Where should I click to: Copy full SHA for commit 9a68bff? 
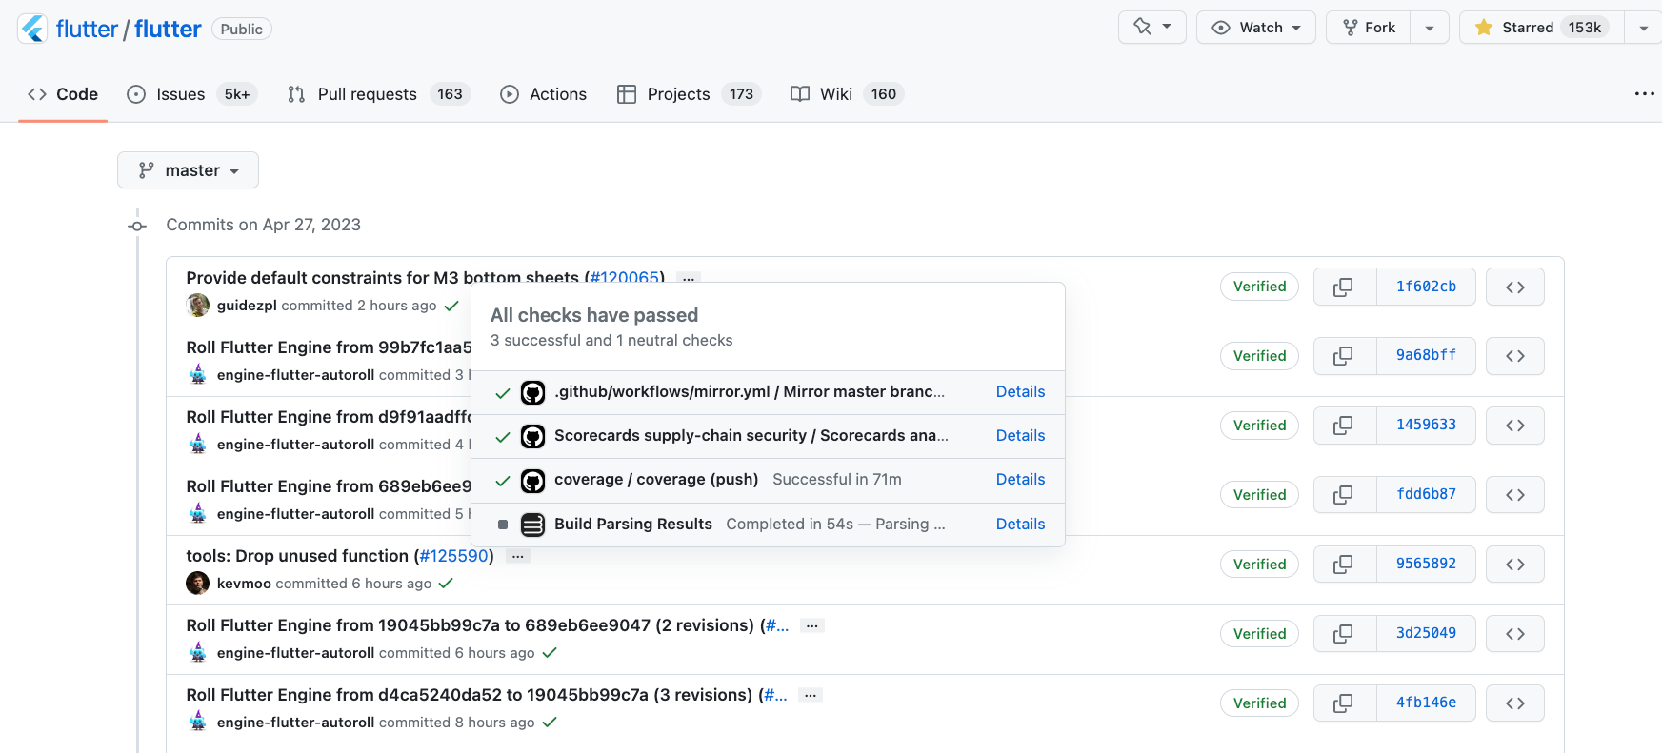point(1344,356)
